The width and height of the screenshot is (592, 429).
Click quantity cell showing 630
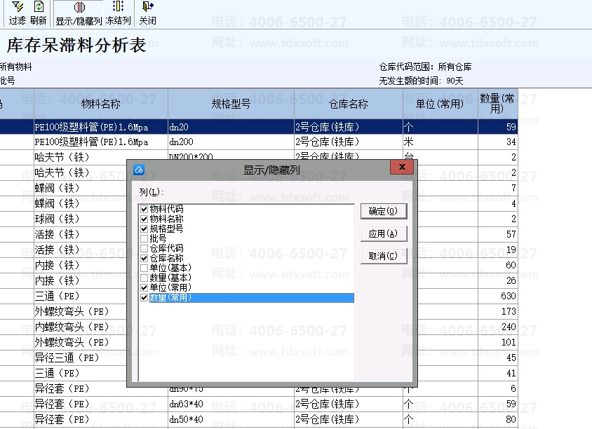click(497, 296)
